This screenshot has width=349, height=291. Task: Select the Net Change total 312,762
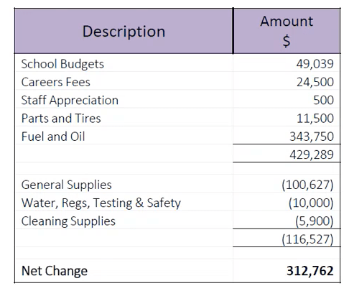(310, 271)
